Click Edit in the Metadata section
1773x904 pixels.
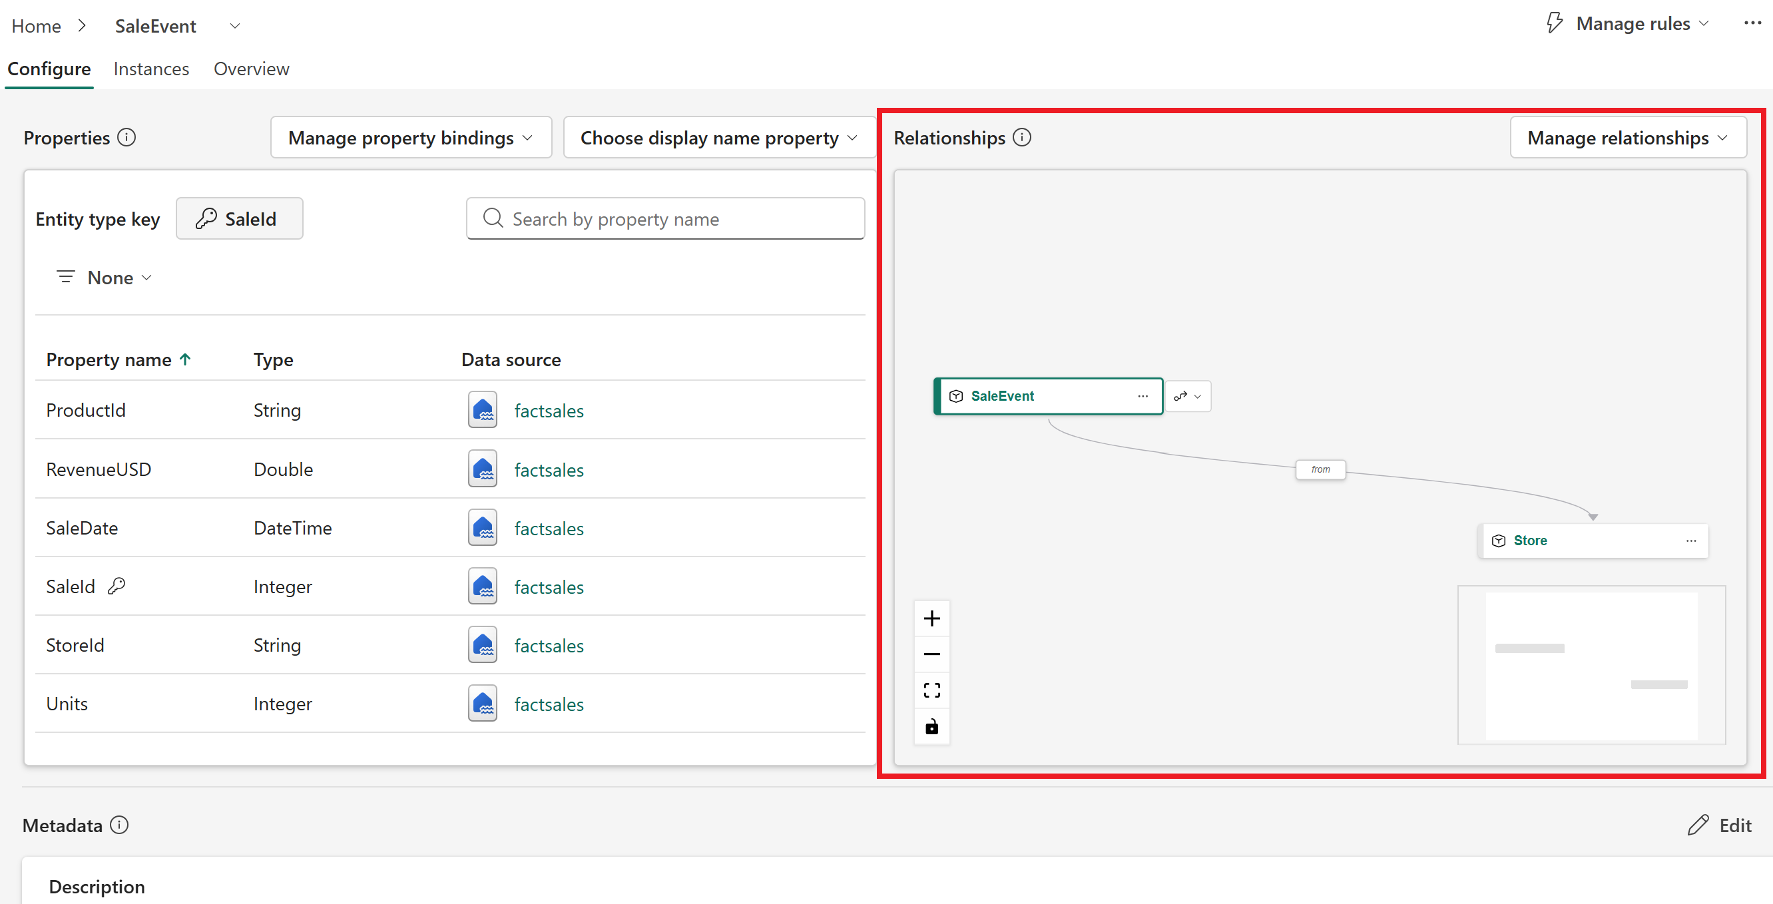point(1720,825)
